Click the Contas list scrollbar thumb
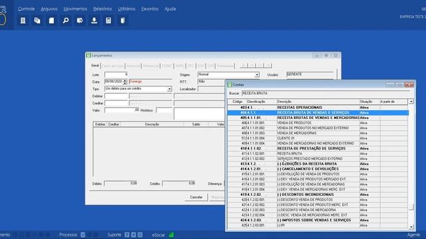This screenshot has height=239, width=426. click(x=411, y=206)
